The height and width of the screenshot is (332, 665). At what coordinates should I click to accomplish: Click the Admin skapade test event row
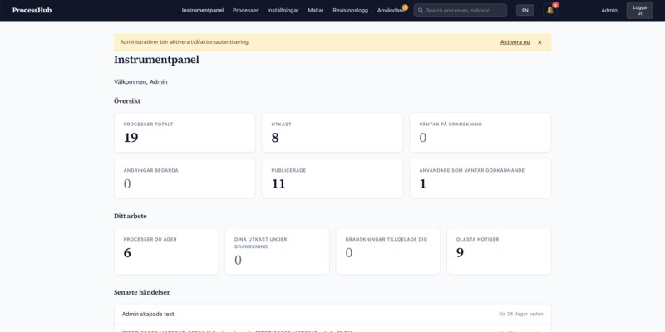point(332,315)
